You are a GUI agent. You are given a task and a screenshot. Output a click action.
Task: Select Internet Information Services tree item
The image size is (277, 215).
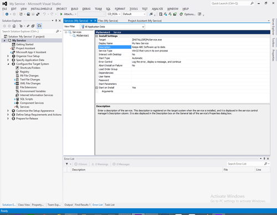[x=37, y=95]
